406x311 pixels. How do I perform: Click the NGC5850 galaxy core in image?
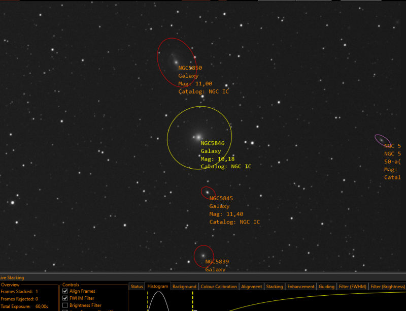[x=176, y=62]
